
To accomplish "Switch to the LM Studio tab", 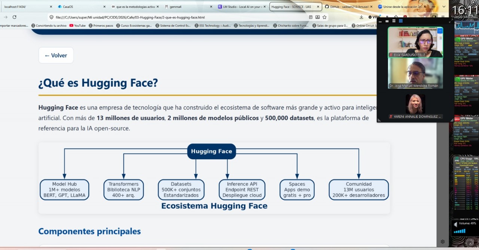I will tap(241, 7).
